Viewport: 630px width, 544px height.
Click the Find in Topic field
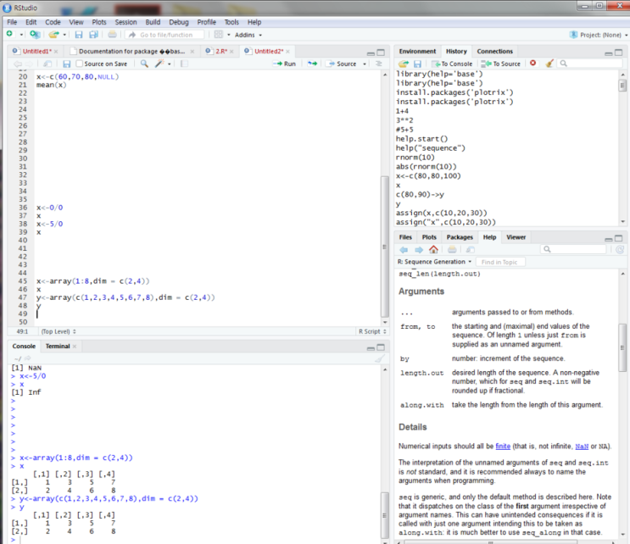point(500,262)
